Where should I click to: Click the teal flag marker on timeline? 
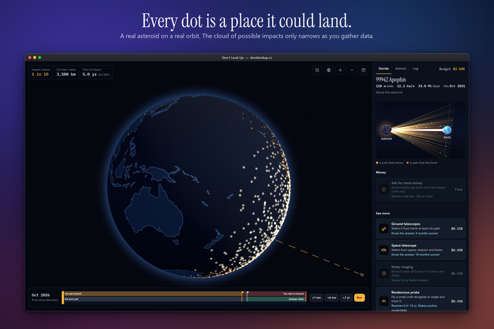point(248,296)
